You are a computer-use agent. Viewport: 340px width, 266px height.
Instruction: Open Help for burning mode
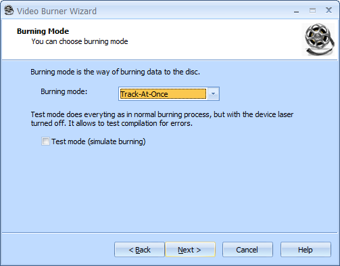click(x=306, y=250)
